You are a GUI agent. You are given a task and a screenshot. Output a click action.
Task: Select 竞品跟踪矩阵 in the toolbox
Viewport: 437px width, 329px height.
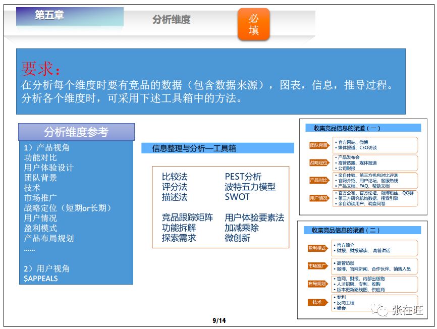(188, 217)
